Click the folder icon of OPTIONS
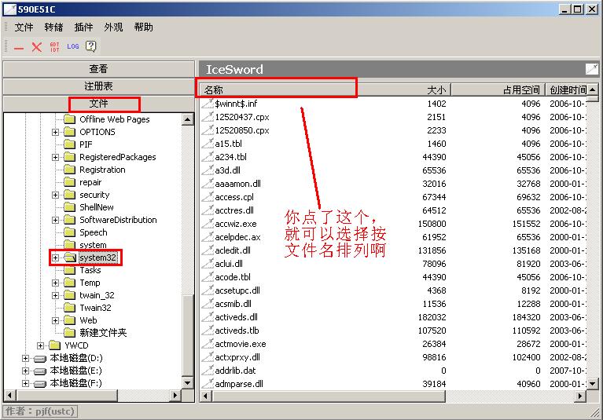This screenshot has height=420, width=603. [x=70, y=132]
